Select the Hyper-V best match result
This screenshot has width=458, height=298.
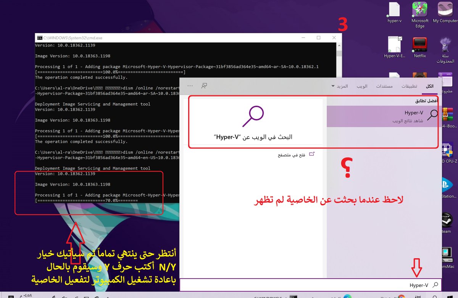point(383,116)
